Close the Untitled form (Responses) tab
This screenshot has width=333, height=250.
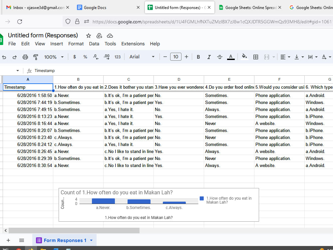[209, 7]
